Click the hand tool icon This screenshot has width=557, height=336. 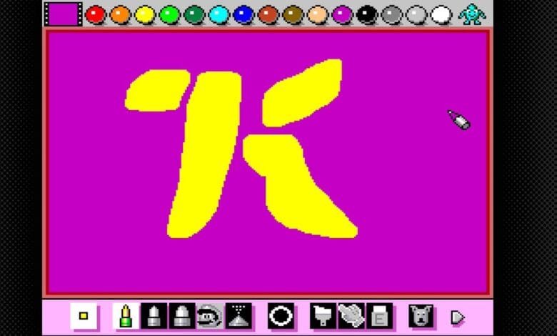coord(351,315)
